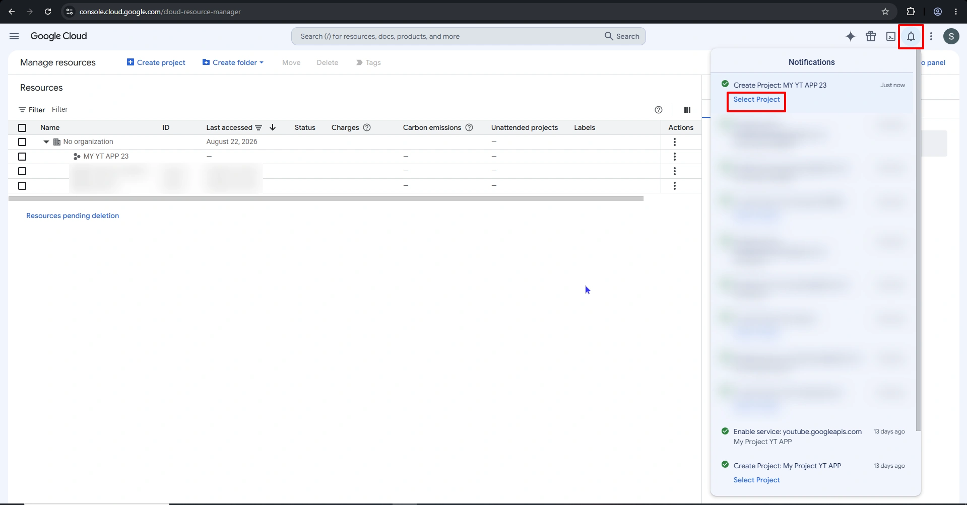Open the main navigation hamburger menu
The width and height of the screenshot is (967, 505).
pyautogui.click(x=14, y=36)
